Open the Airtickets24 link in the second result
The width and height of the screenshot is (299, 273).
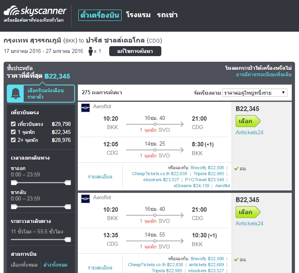click(249, 223)
